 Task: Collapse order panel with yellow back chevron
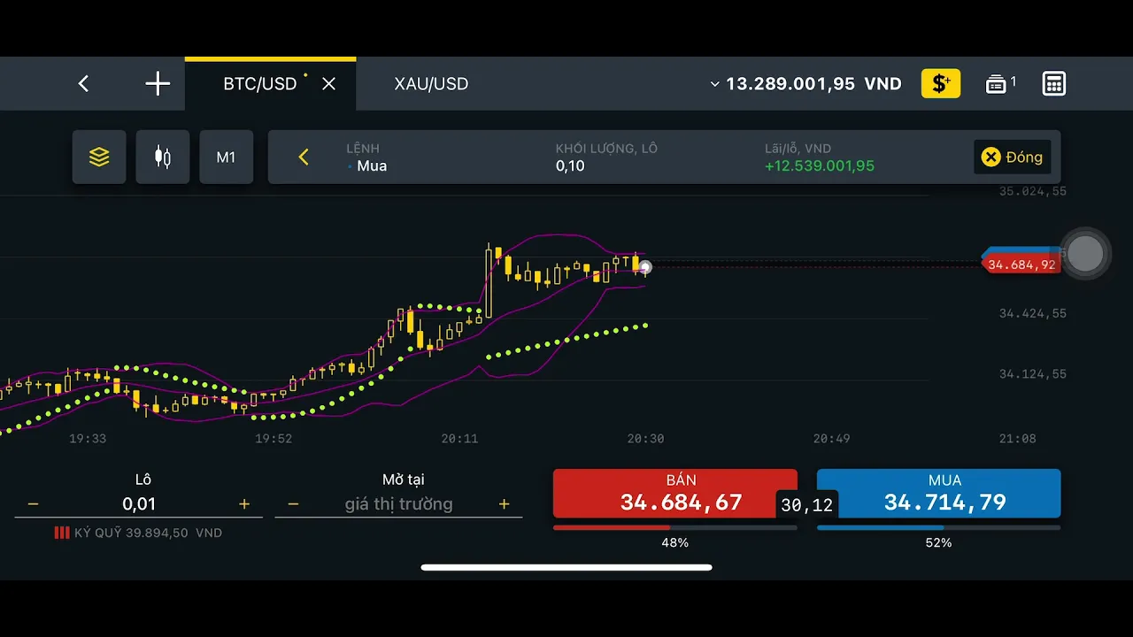coord(304,157)
